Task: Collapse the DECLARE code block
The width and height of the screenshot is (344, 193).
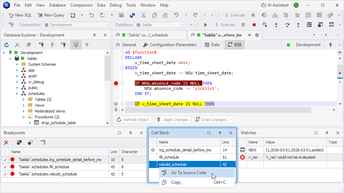Action: coord(122,57)
